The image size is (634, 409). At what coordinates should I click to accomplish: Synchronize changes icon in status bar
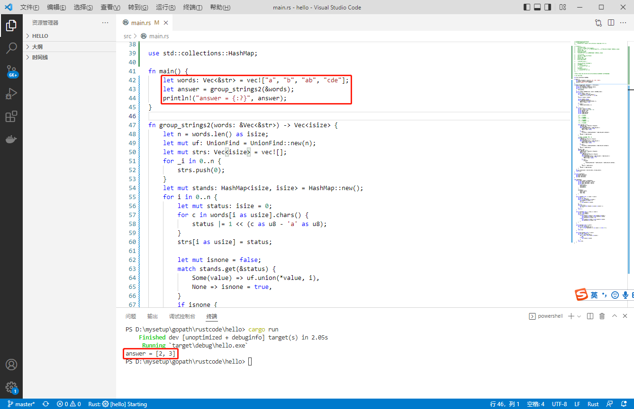click(x=46, y=404)
